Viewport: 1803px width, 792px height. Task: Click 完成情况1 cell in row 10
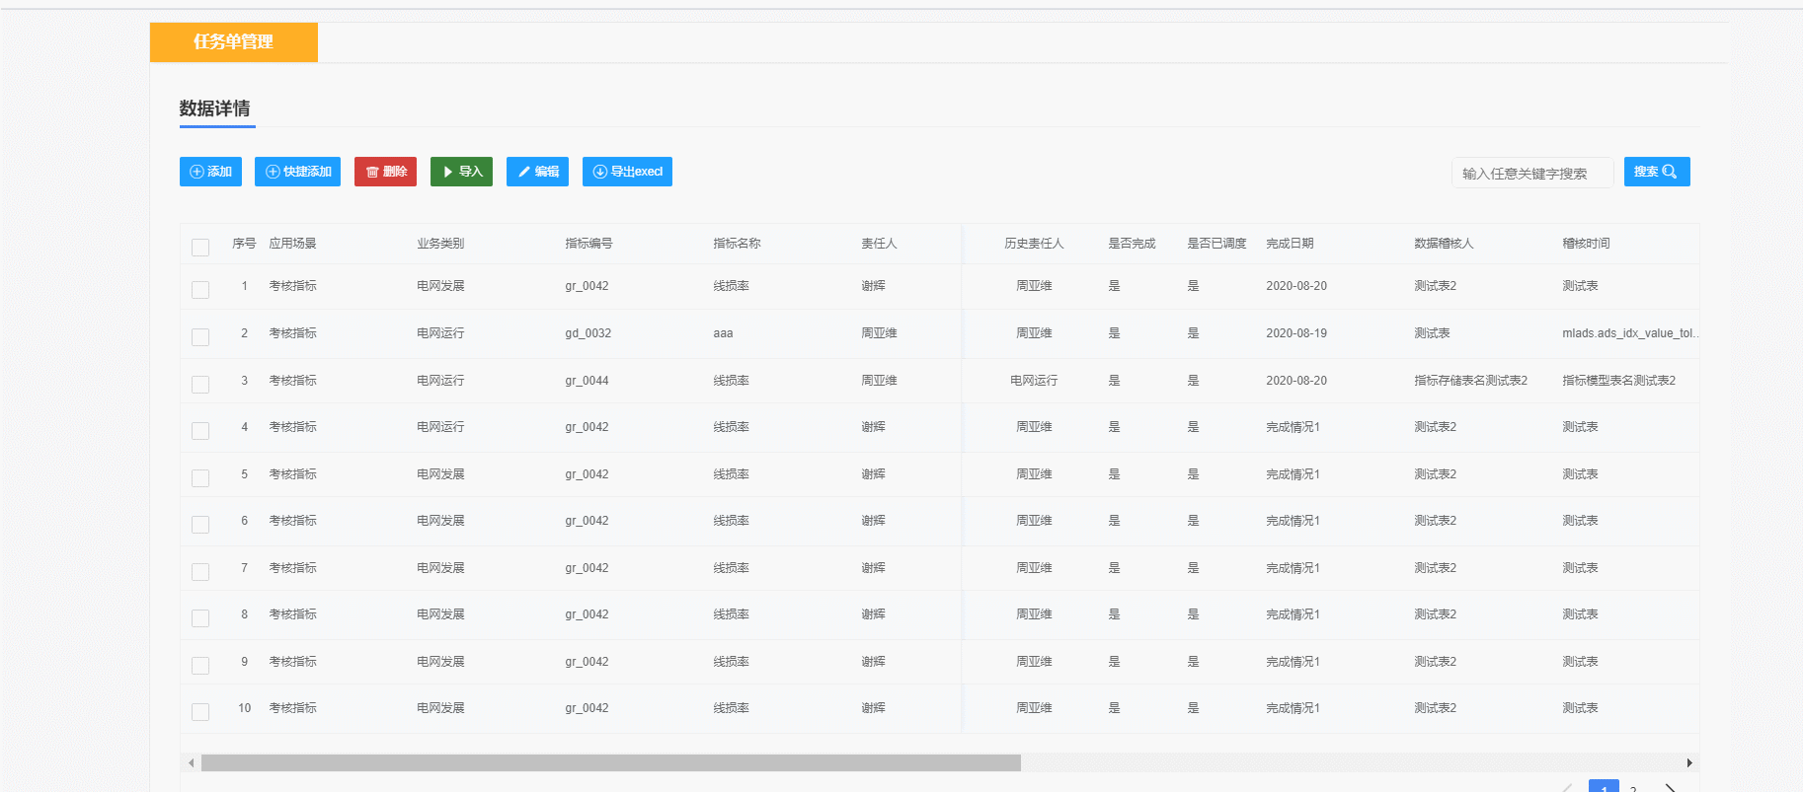pyautogui.click(x=1293, y=708)
